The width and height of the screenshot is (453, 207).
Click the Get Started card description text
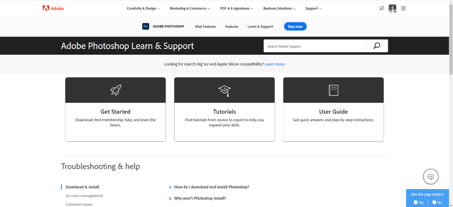(x=115, y=122)
